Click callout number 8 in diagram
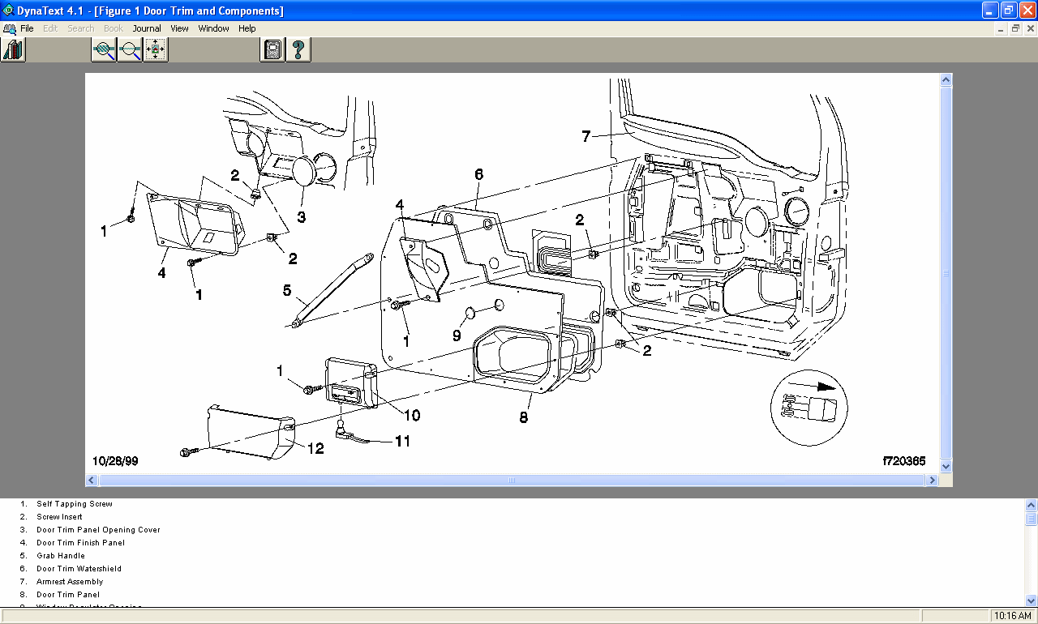 pyautogui.click(x=524, y=417)
